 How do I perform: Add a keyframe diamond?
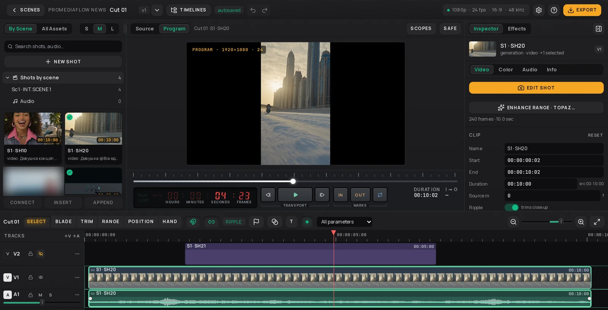pyautogui.click(x=307, y=222)
